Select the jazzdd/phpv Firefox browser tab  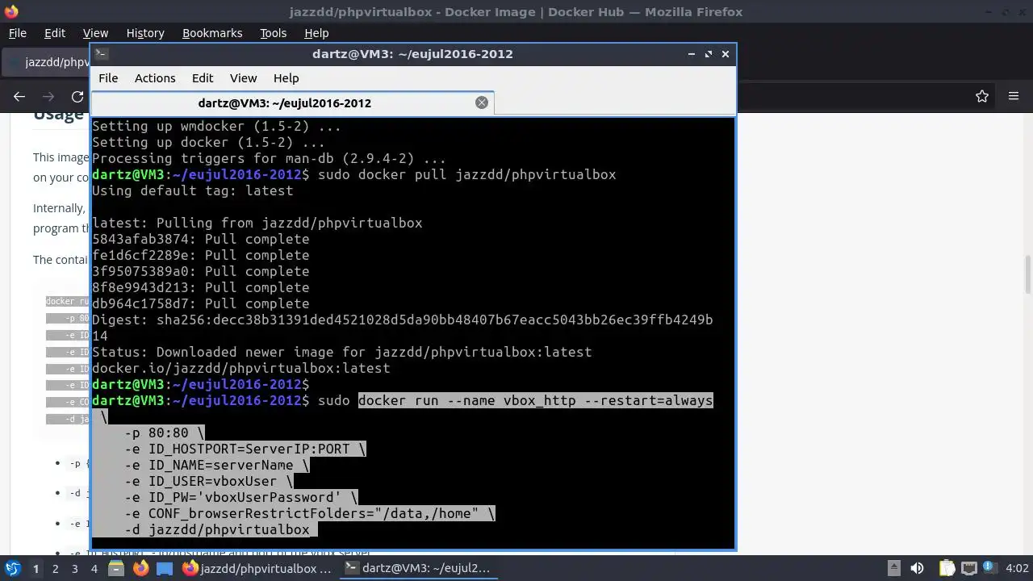[x=47, y=62]
